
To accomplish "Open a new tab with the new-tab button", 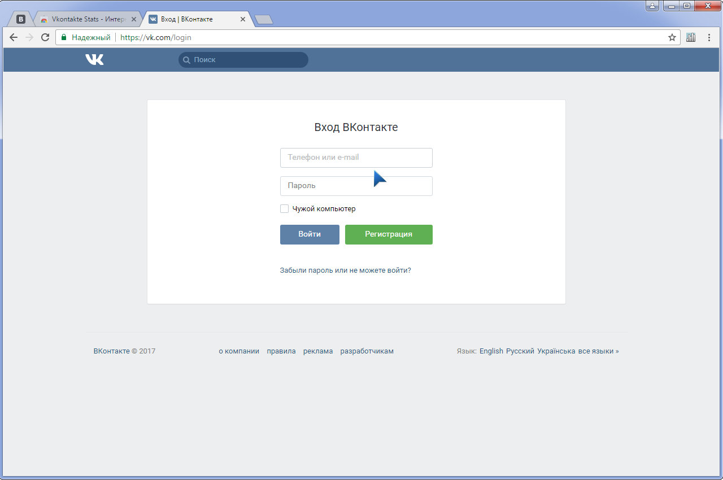I will [264, 20].
